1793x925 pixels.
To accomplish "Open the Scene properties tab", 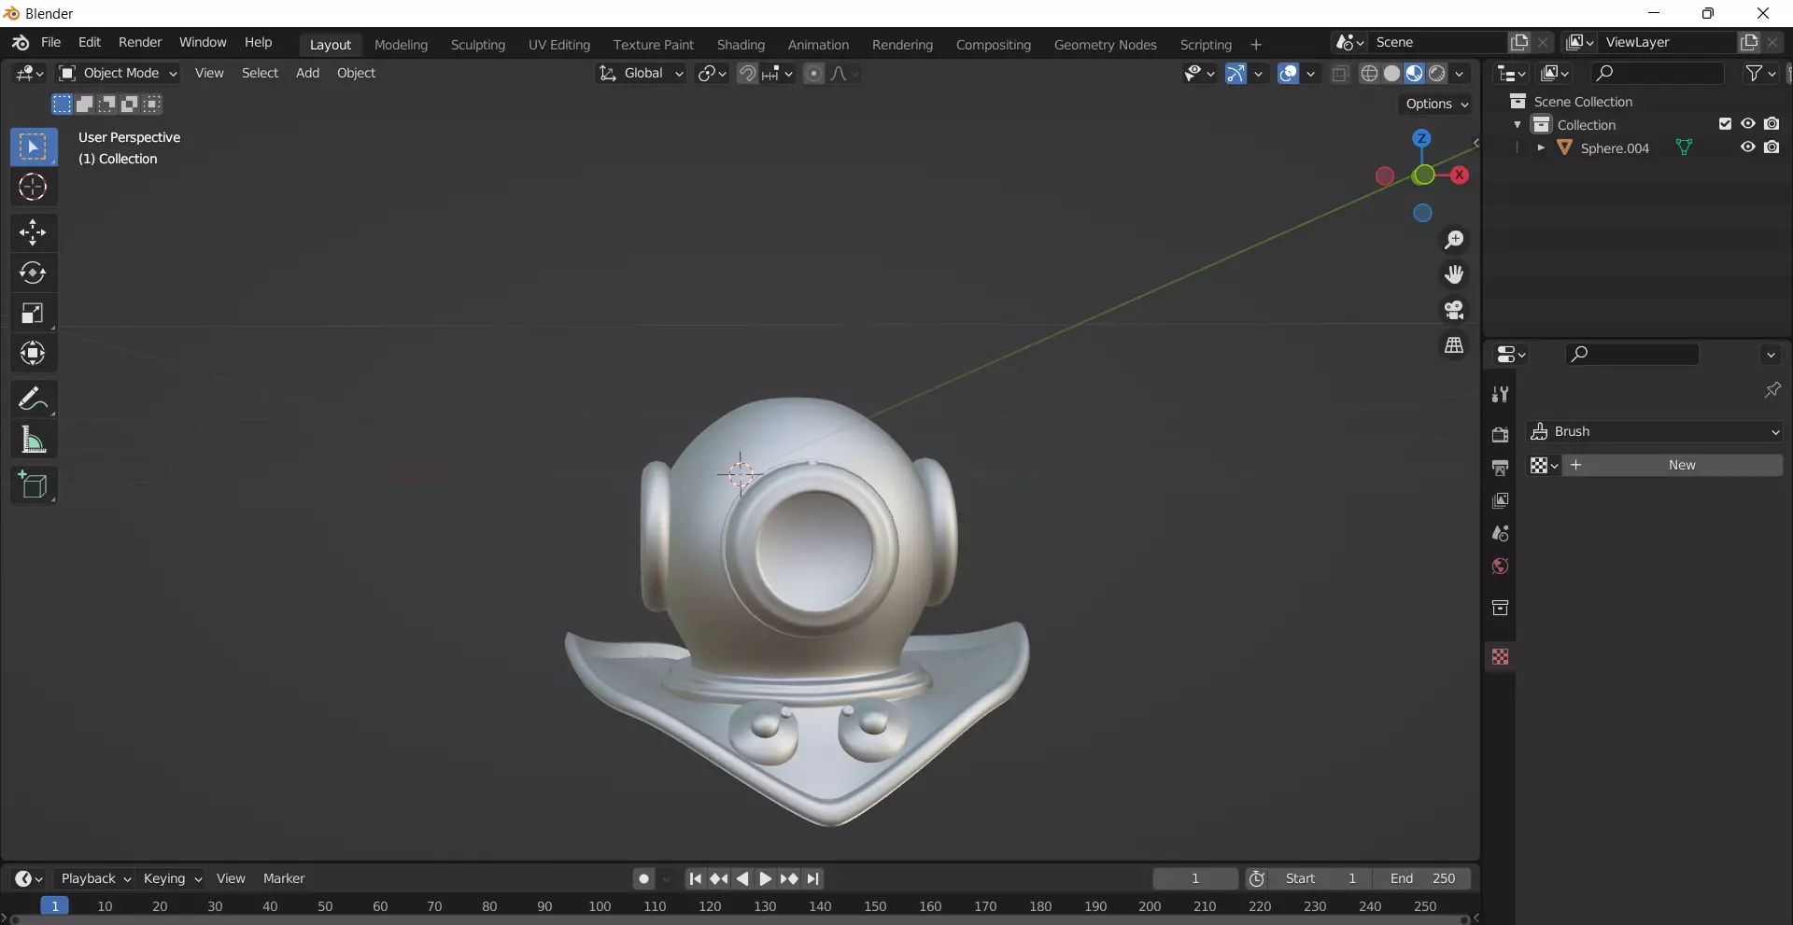I will pyautogui.click(x=1500, y=534).
